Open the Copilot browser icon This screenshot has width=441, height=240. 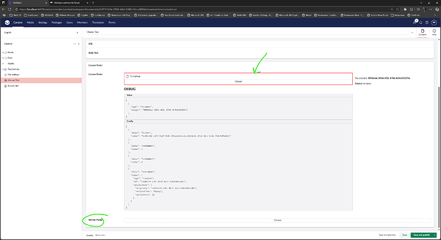pos(437,10)
